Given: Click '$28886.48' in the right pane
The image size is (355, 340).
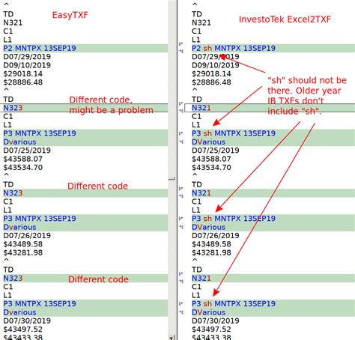Looking at the screenshot, I should (x=211, y=82).
